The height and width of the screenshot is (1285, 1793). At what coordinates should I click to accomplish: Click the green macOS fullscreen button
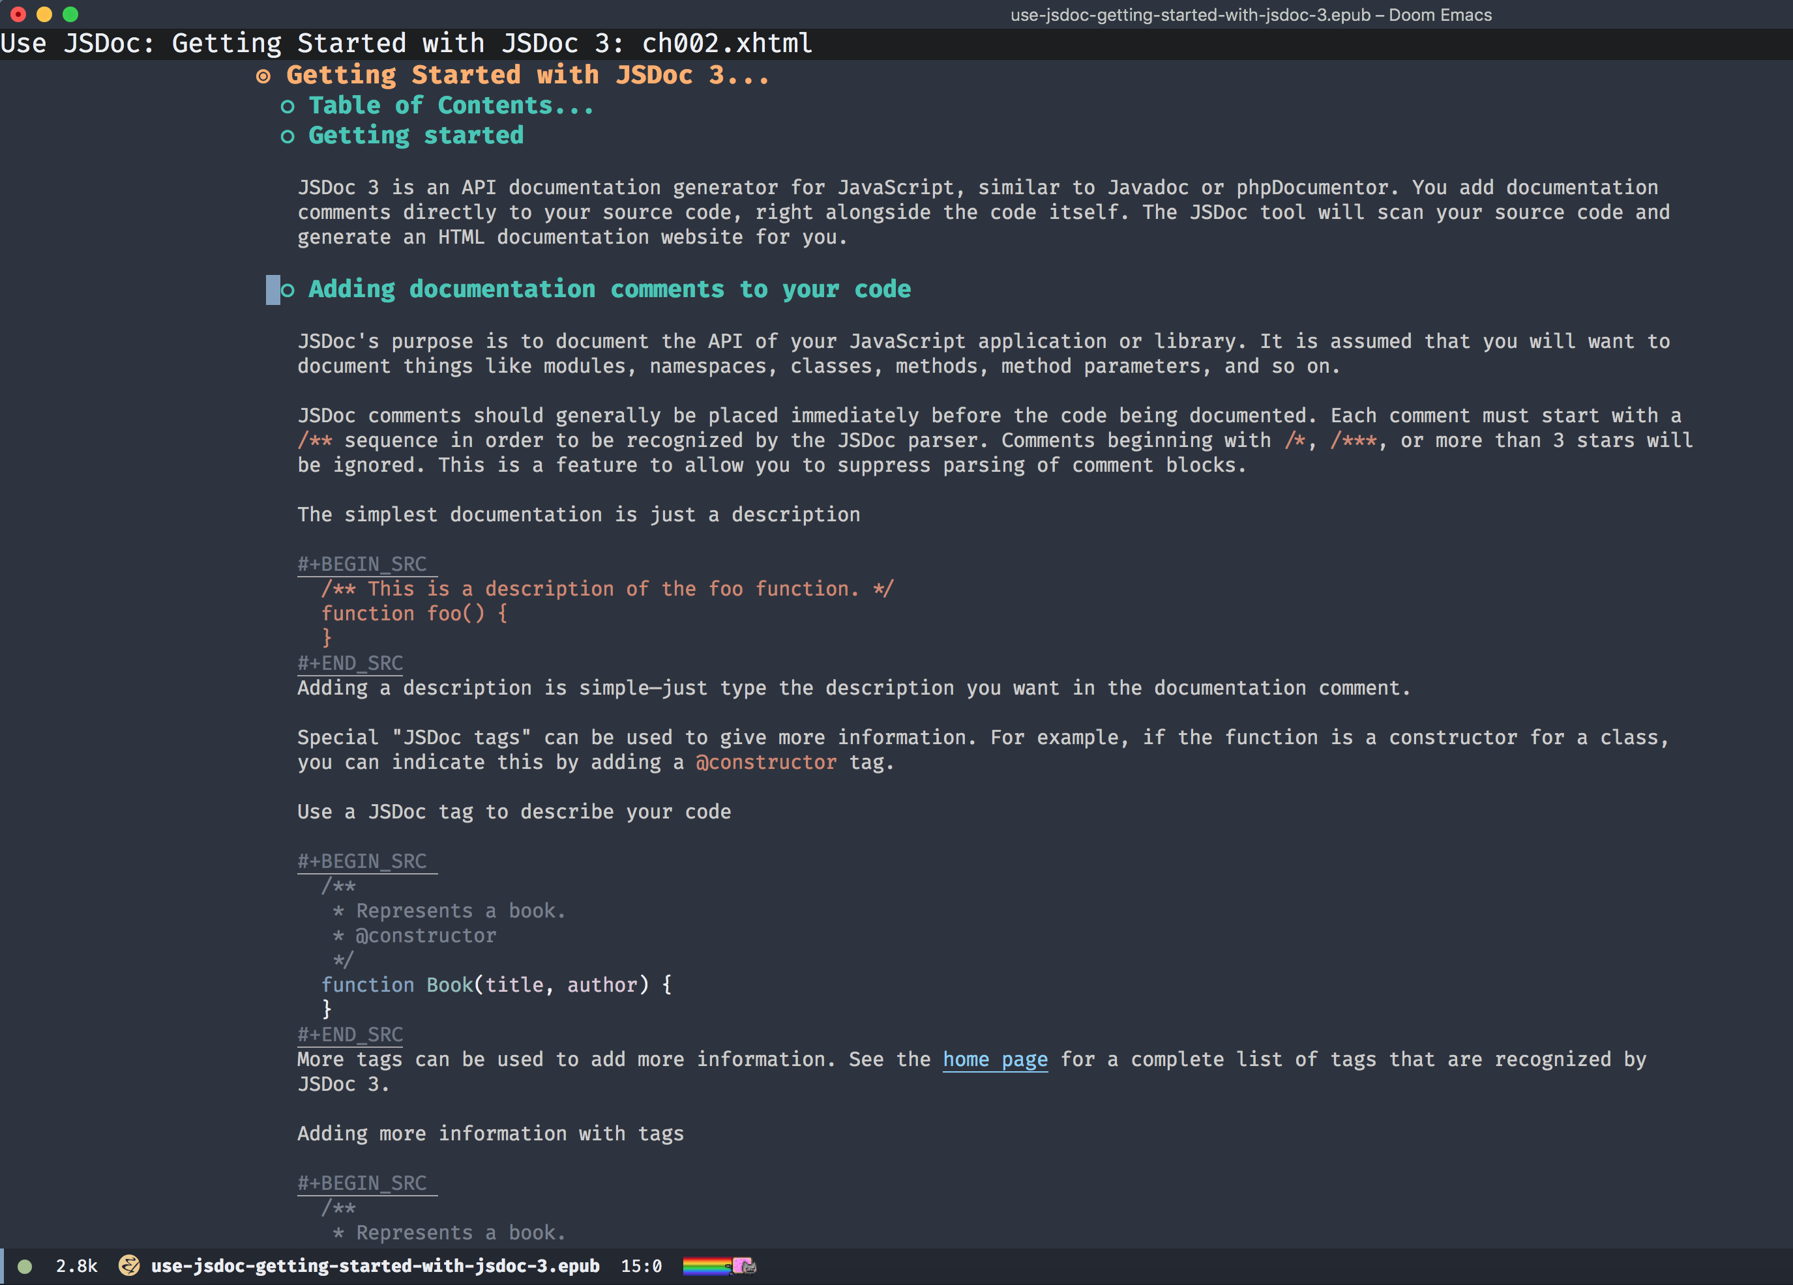coord(70,14)
